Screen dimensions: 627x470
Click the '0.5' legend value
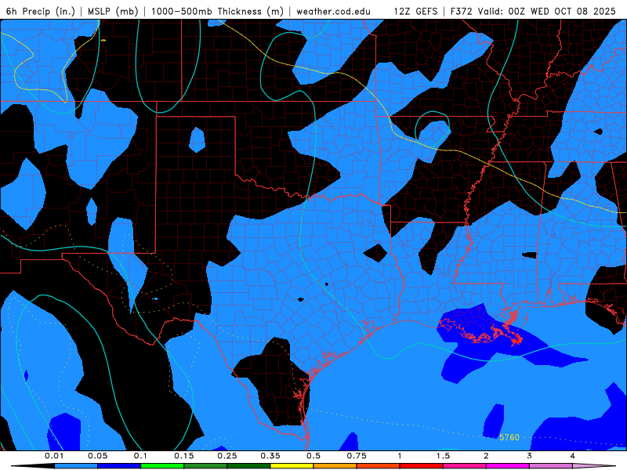[313, 456]
